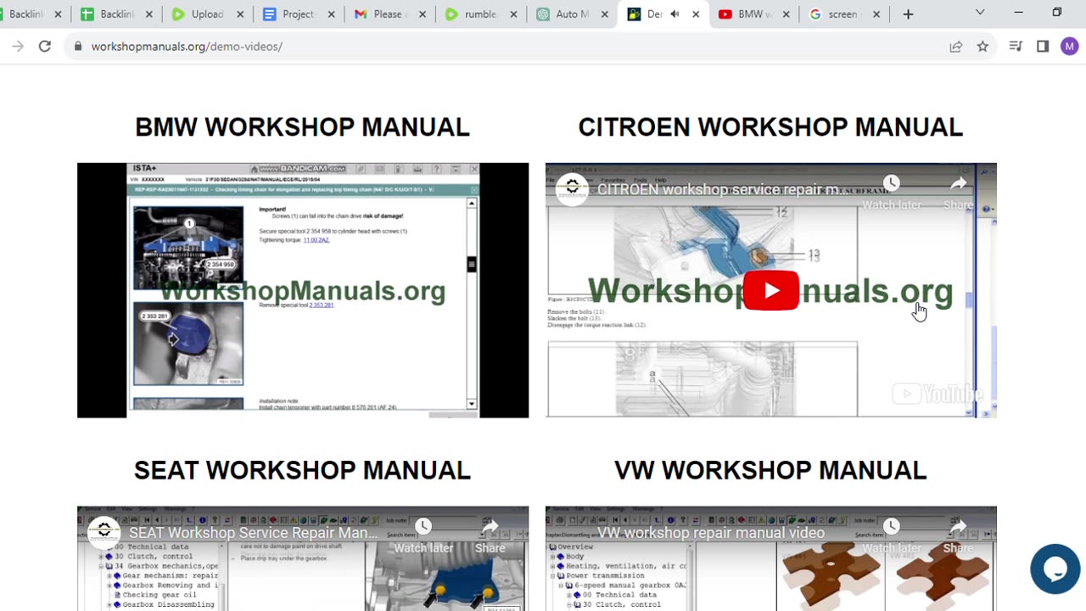This screenshot has width=1086, height=611.
Task: Open the tab search dropdown
Action: pos(980,13)
